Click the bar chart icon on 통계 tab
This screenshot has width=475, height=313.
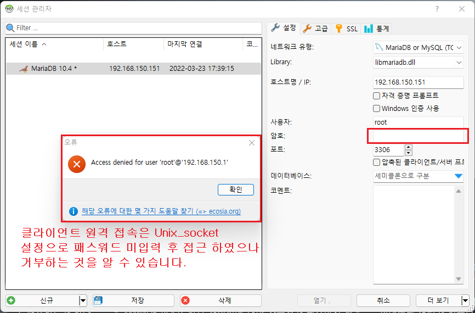(369, 29)
